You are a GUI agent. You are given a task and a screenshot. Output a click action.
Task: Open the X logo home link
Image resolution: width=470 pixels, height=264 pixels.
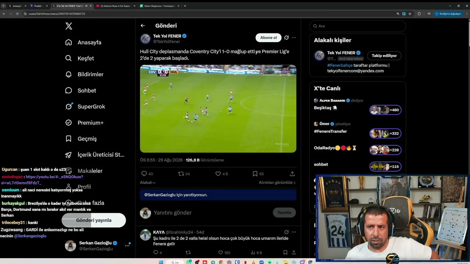click(x=69, y=26)
